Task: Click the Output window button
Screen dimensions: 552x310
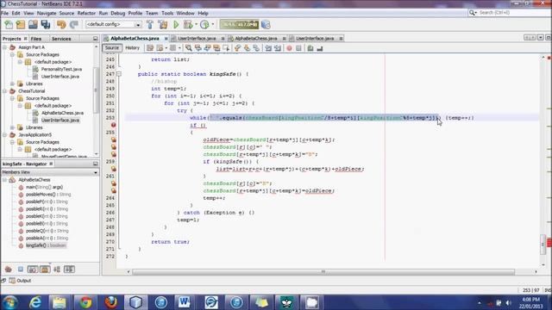Action: (21, 281)
